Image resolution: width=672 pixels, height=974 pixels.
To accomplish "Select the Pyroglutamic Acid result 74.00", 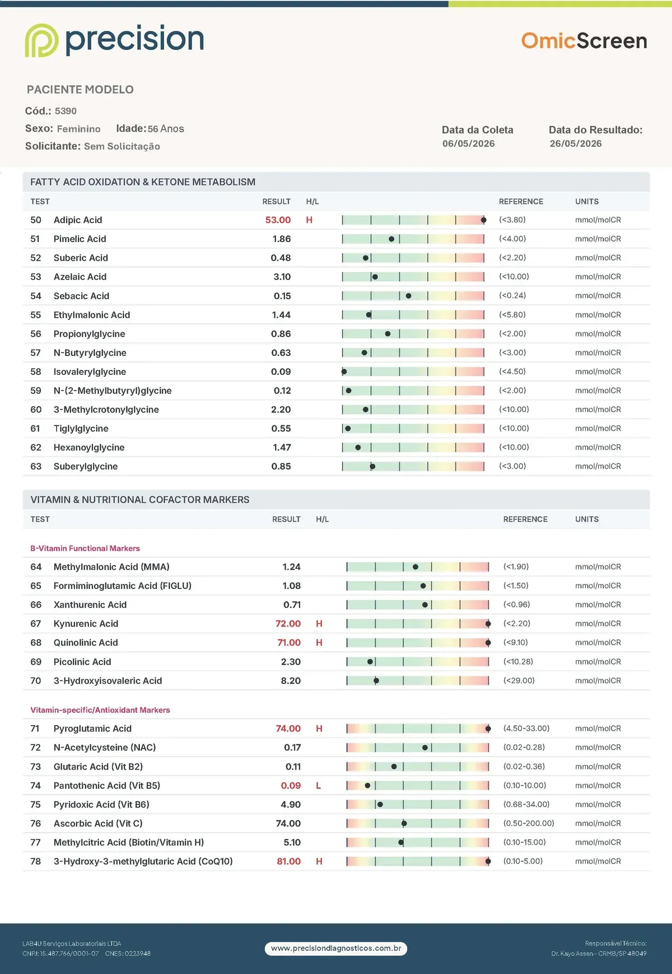I will 288,729.
